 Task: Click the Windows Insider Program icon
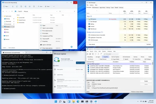click(x=55, y=87)
